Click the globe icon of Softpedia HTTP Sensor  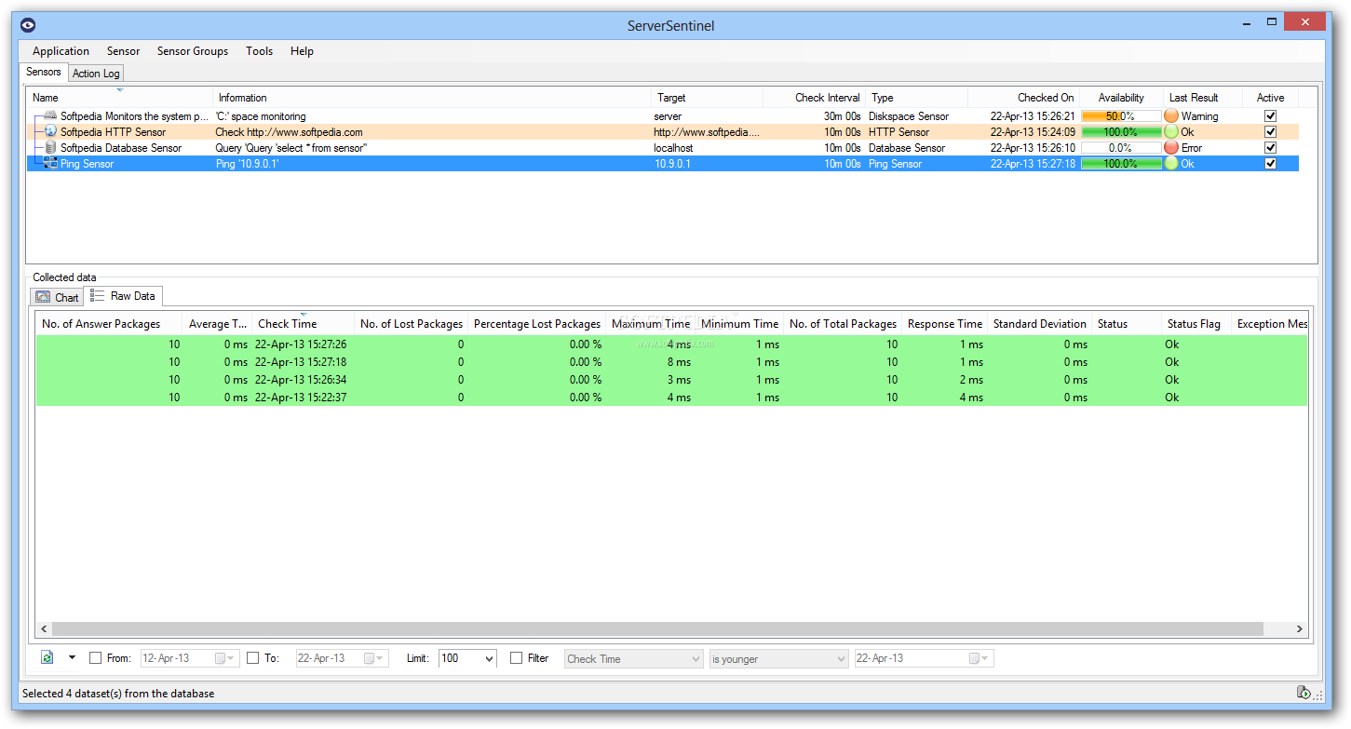(x=50, y=132)
